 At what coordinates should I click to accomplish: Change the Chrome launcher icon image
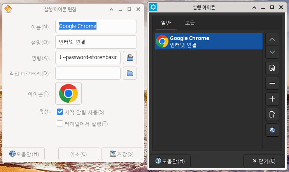(x=68, y=93)
